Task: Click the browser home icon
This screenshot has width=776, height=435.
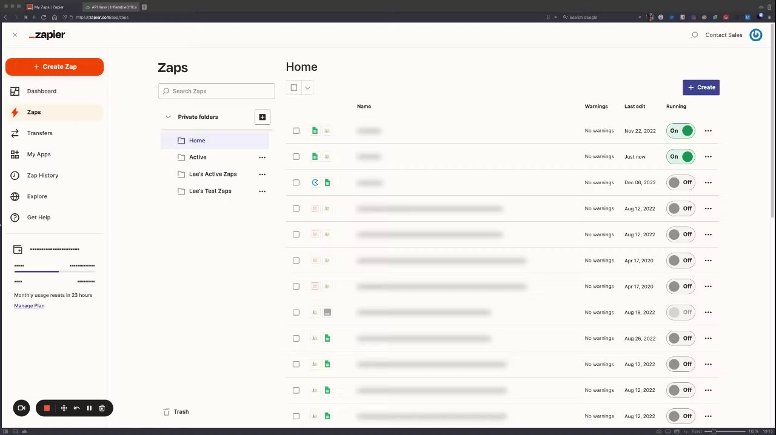Action: coord(54,17)
